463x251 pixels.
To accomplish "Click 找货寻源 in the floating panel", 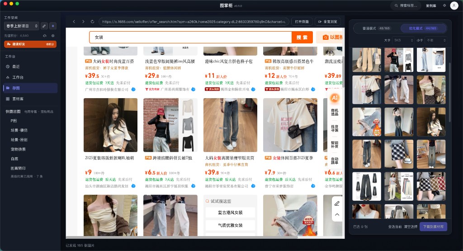I will (x=335, y=128).
